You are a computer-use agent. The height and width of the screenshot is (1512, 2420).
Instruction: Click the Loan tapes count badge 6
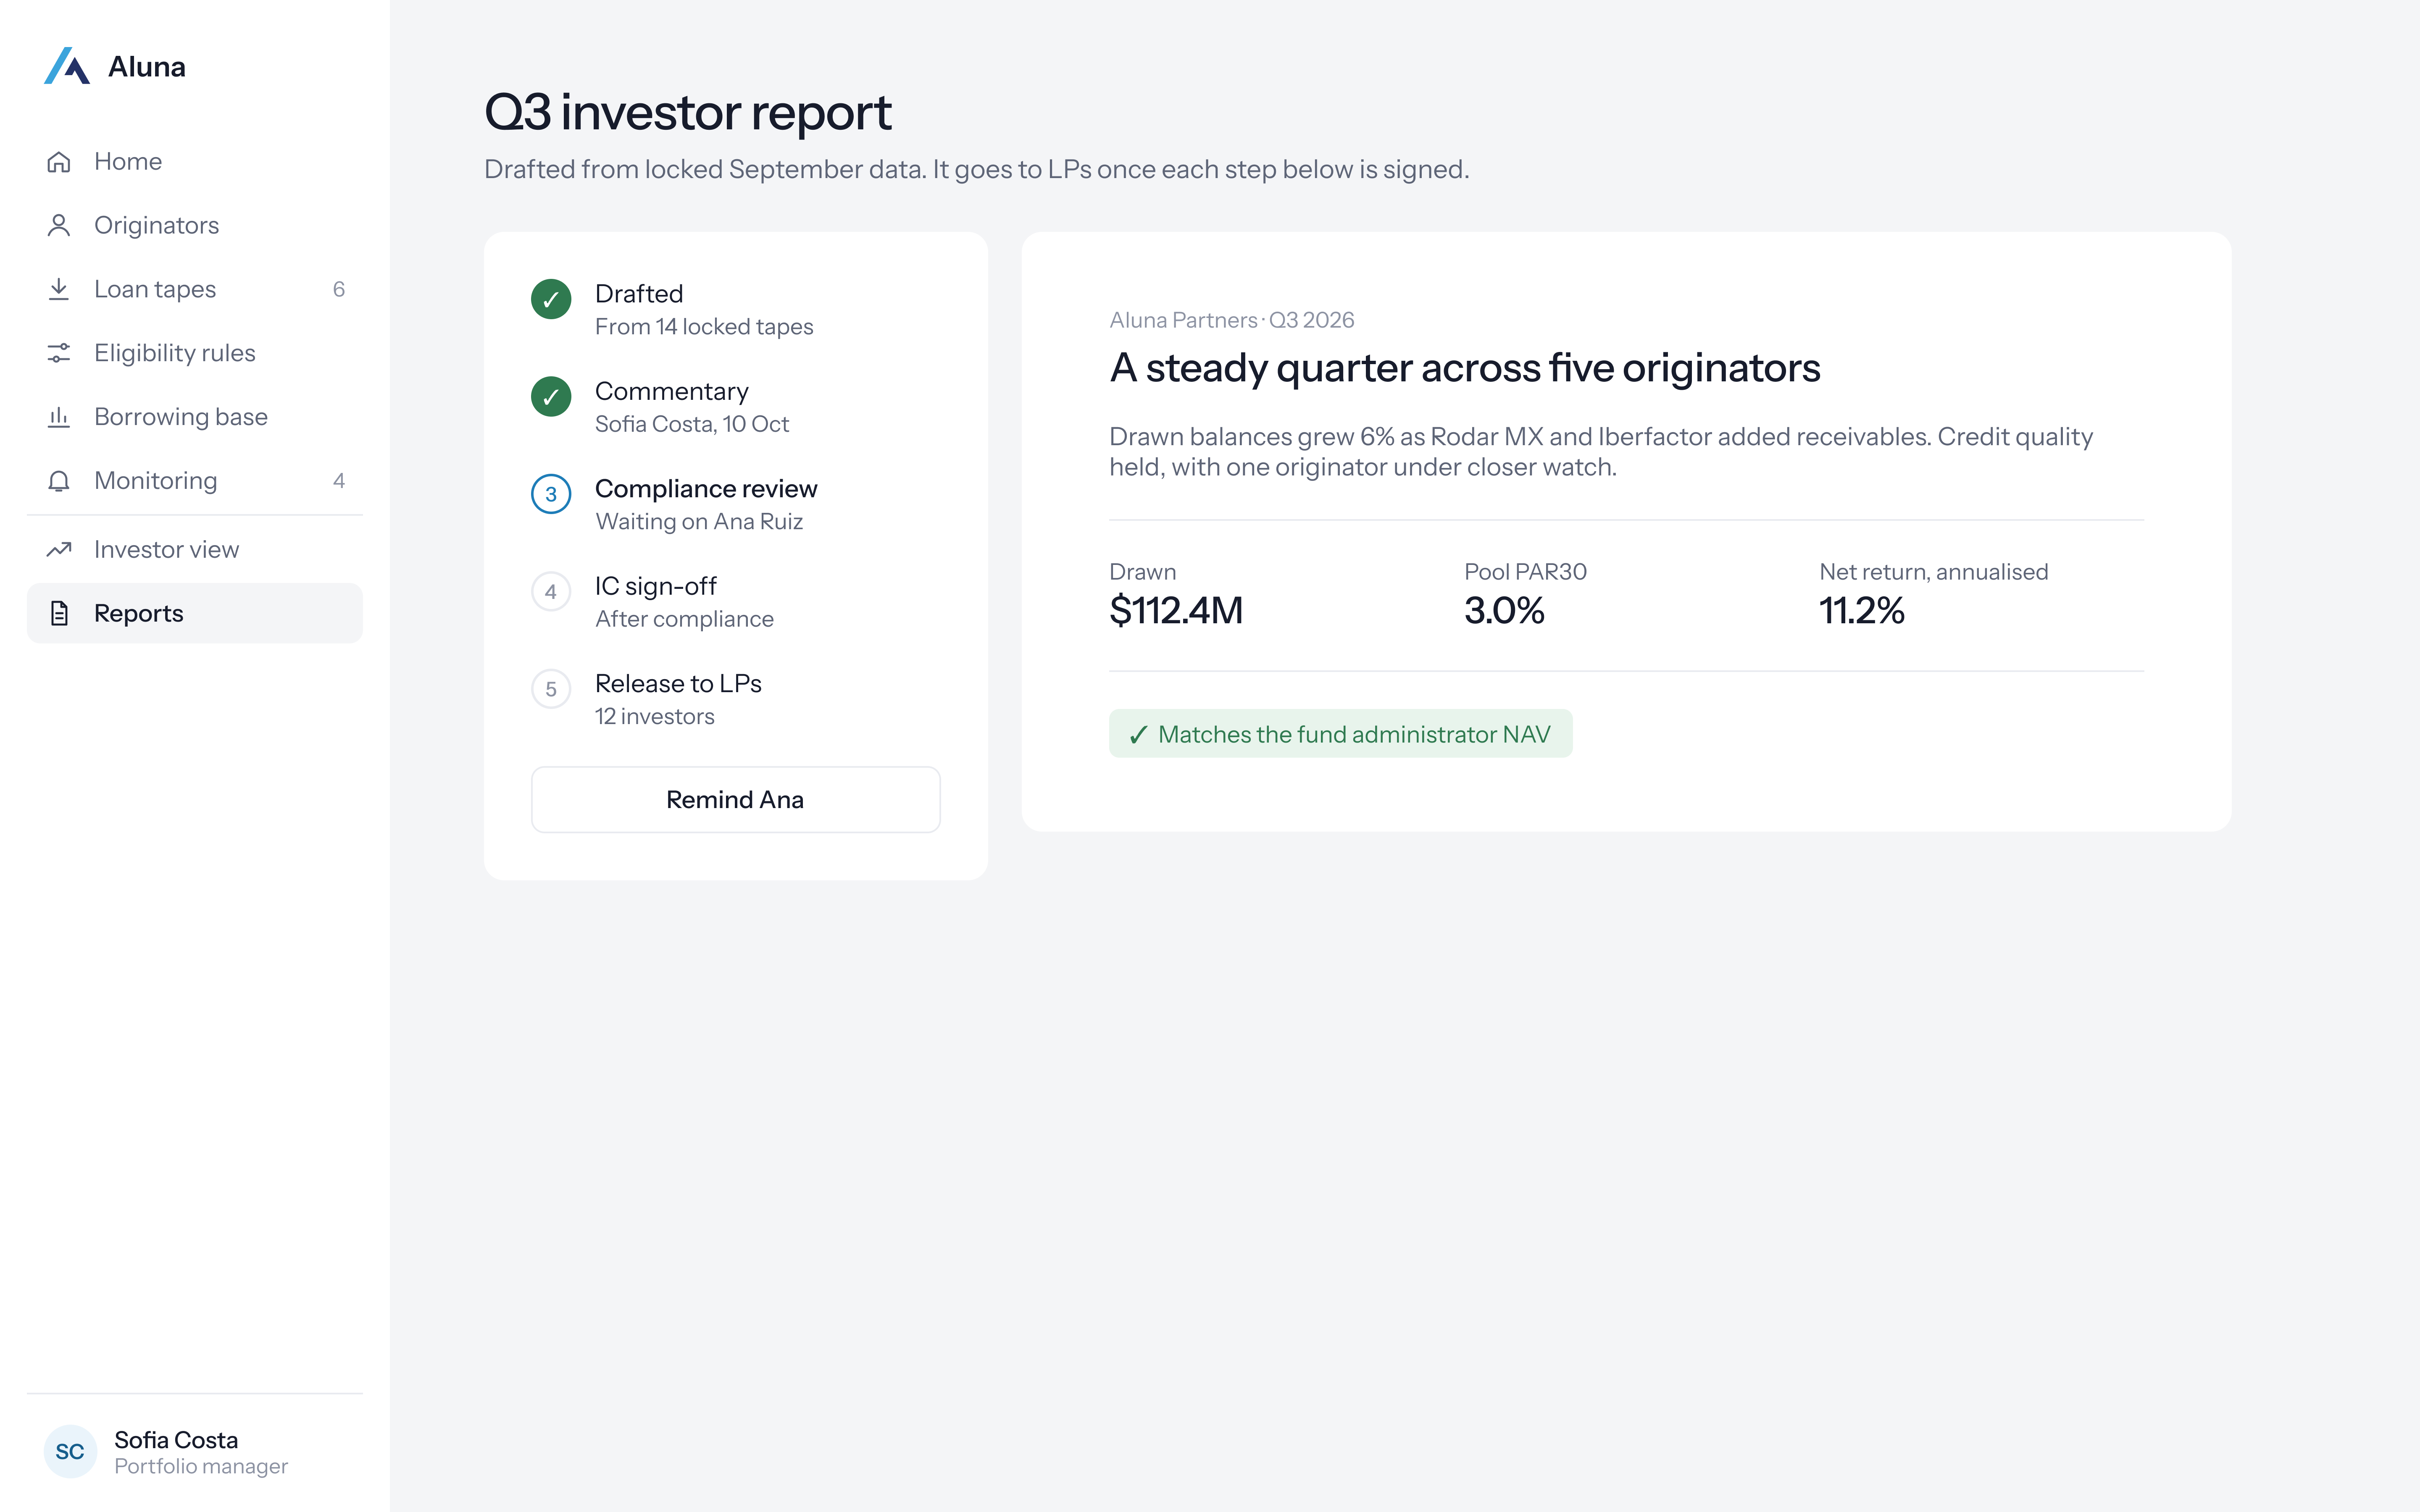339,289
